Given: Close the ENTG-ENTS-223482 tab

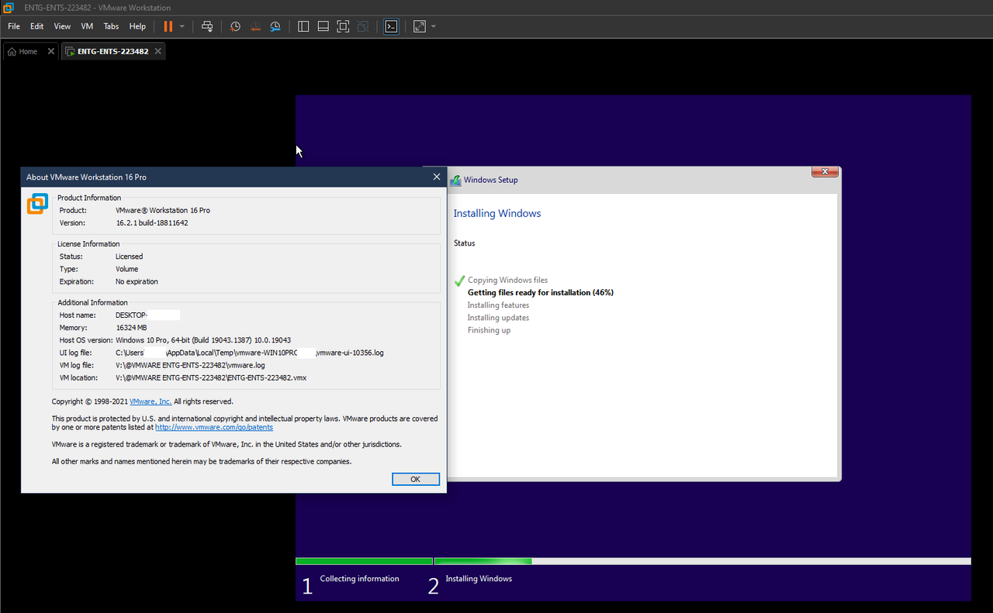Looking at the screenshot, I should pos(157,51).
